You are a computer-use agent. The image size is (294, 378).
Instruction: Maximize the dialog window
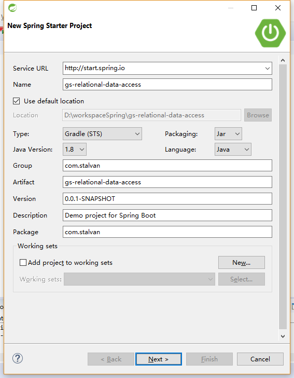click(x=254, y=8)
